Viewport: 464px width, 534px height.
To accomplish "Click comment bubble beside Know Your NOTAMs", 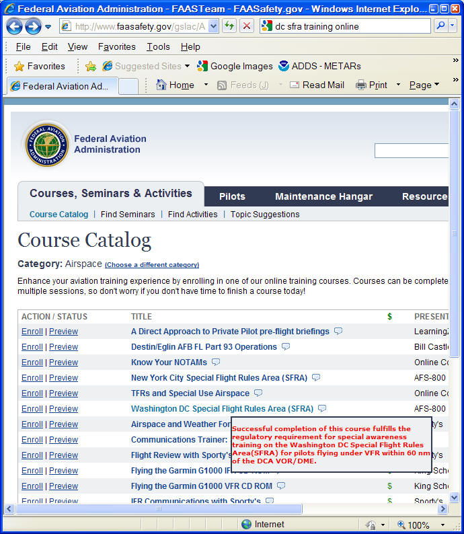I will [x=216, y=362].
